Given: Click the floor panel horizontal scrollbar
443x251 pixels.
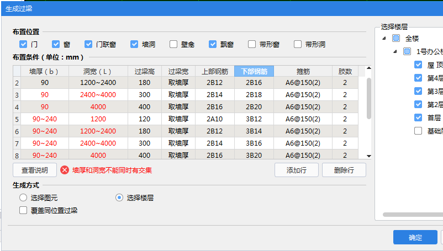Looking at the screenshot, I should click(413, 215).
